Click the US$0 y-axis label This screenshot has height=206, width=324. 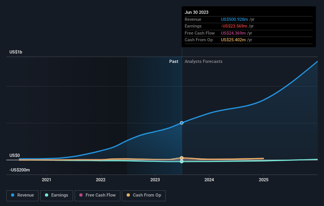[x=15, y=155]
